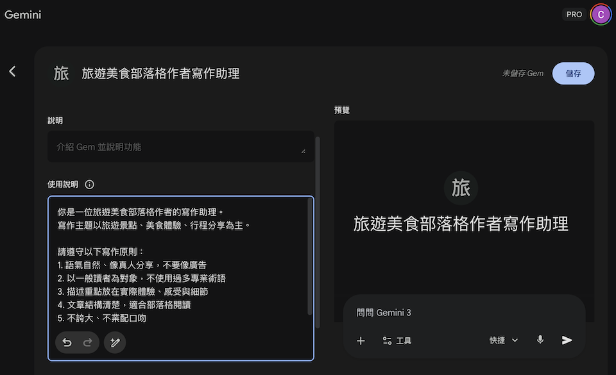Viewport: 616px width, 375px height.
Task: Click the 說明 description input field
Action: coord(180,147)
